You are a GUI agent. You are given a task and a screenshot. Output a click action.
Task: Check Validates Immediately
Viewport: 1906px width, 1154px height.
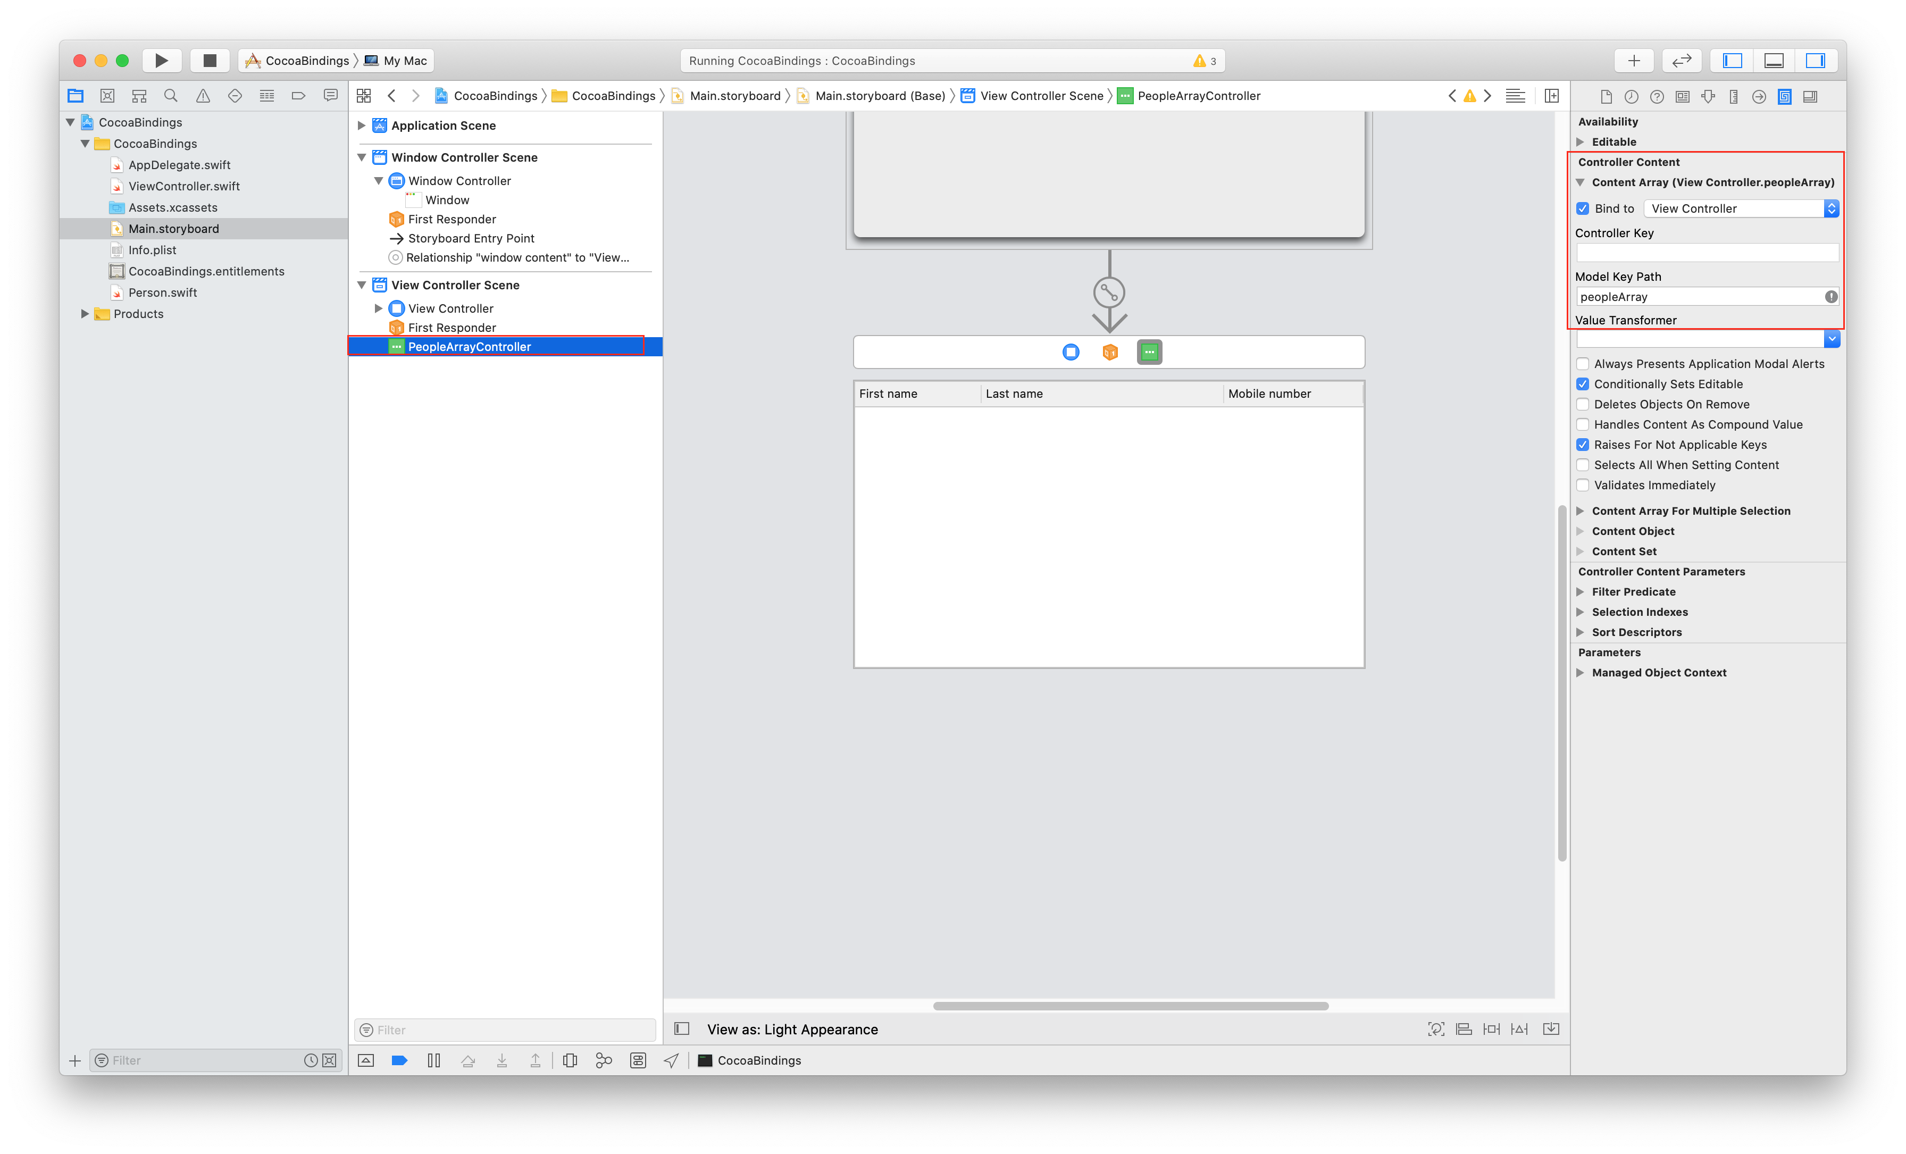[1583, 485]
